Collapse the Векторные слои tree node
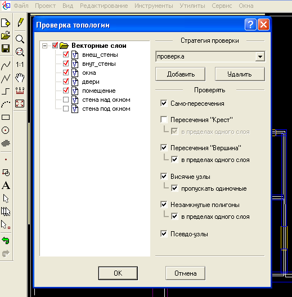This screenshot has height=297, width=292. pos(44,46)
